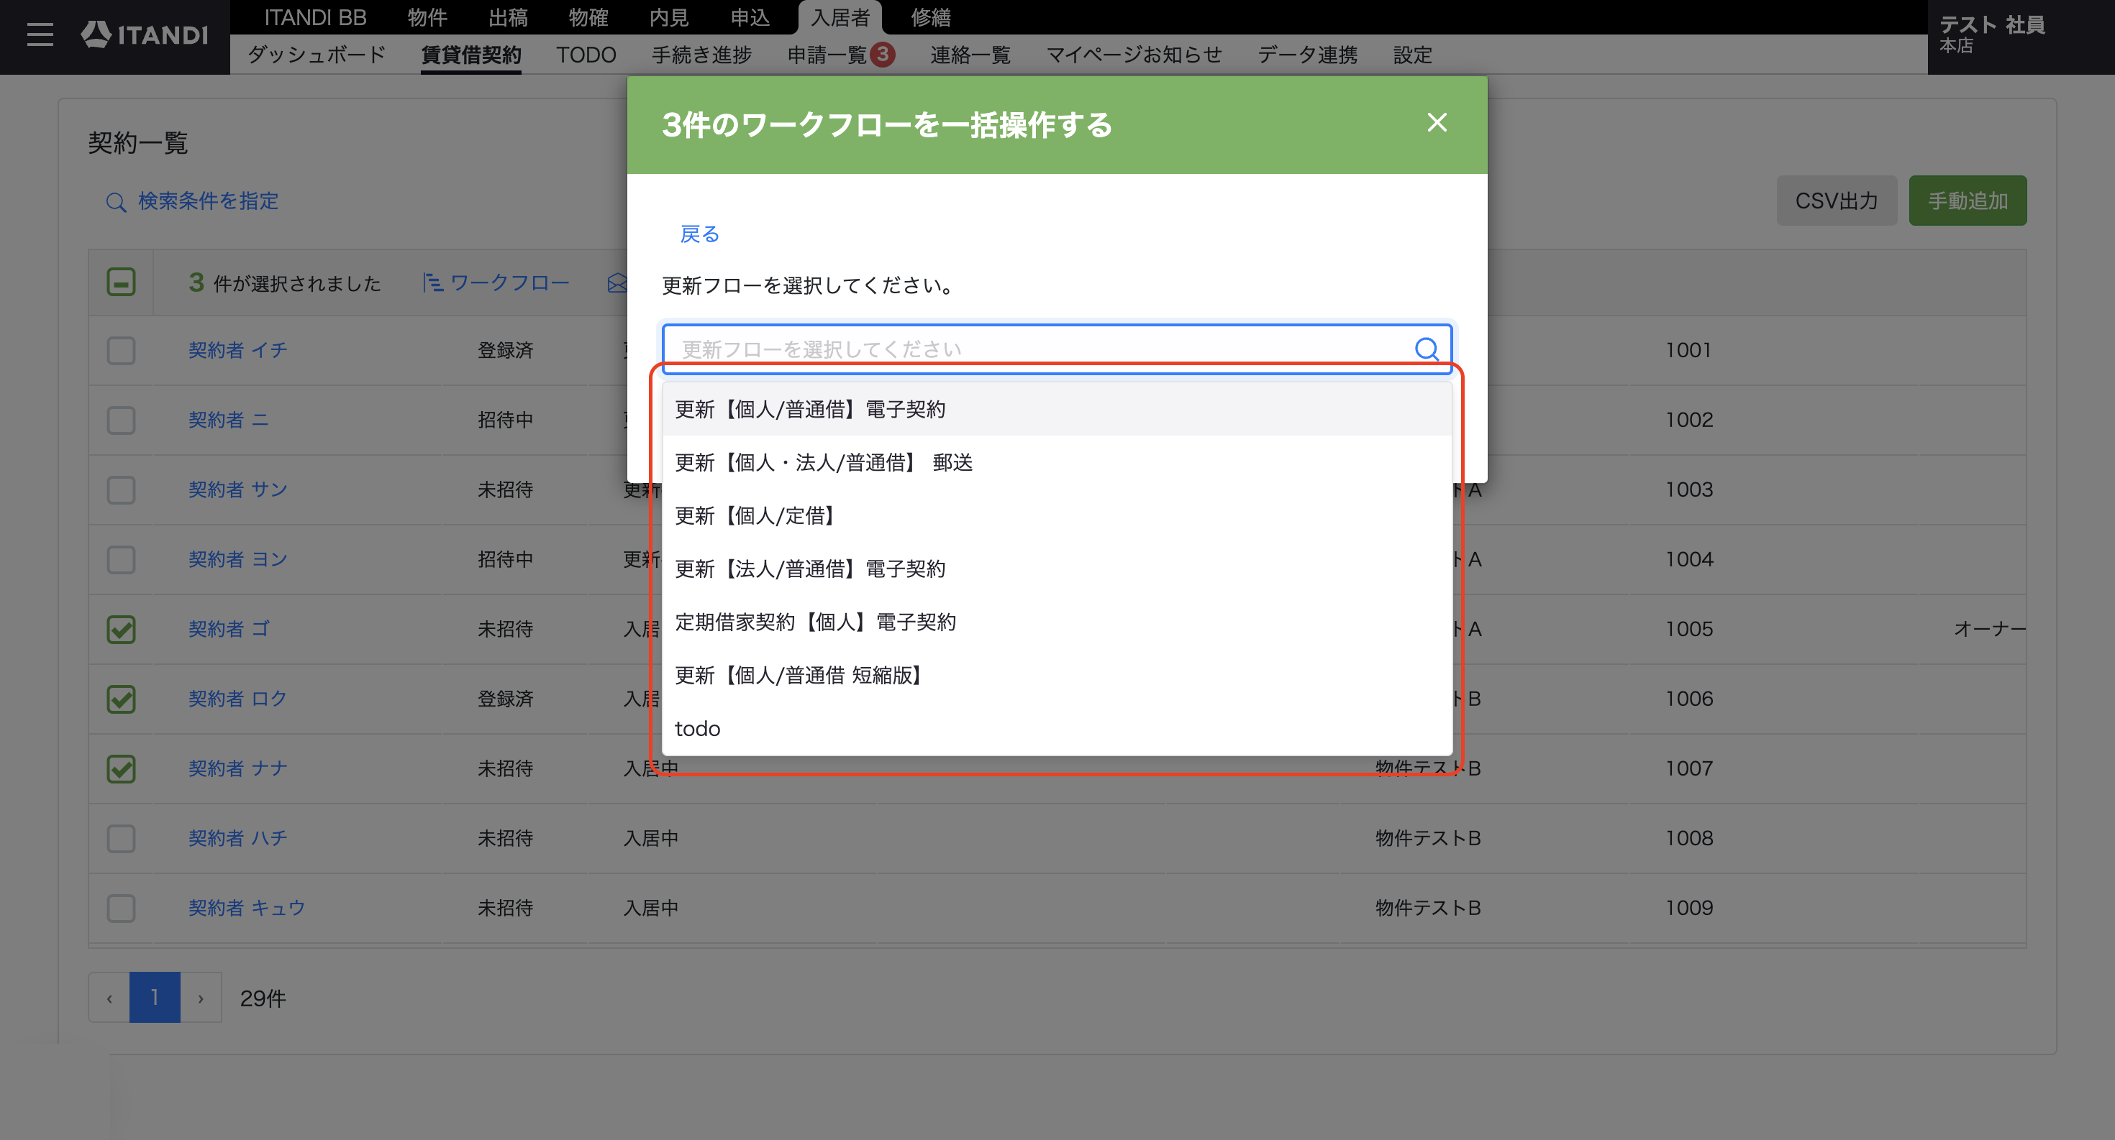Go to 手続き進捗 menu

[702, 55]
